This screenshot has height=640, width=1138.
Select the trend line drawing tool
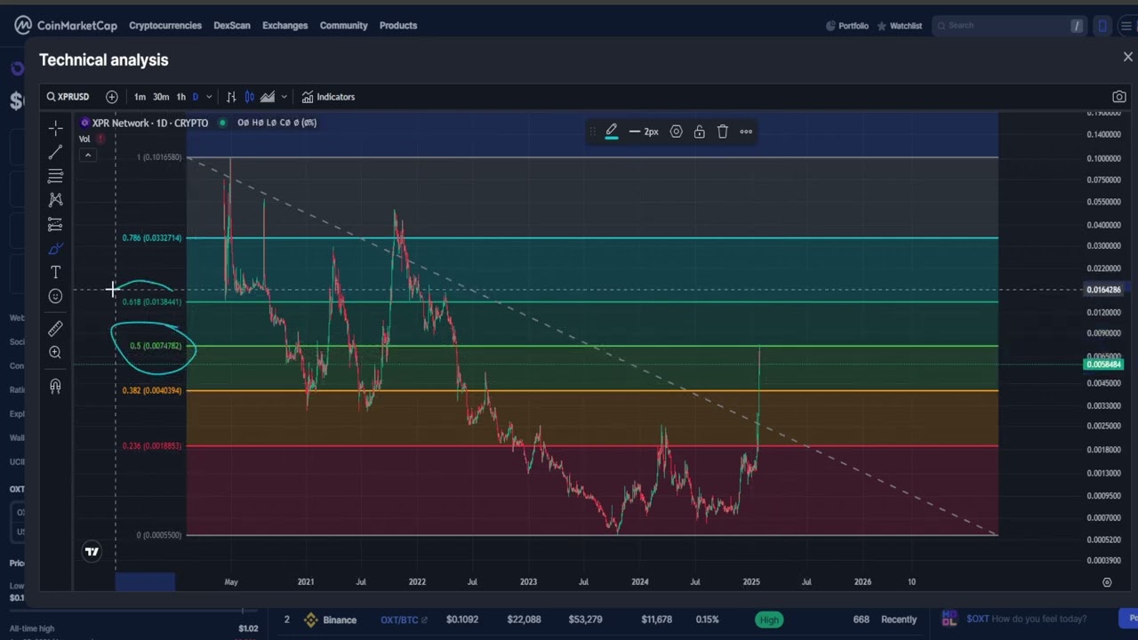(55, 153)
